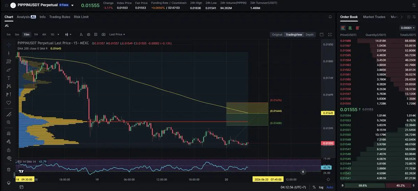Open the Trading Rules tab
Viewport: 418px width, 191px height.
coord(60,17)
